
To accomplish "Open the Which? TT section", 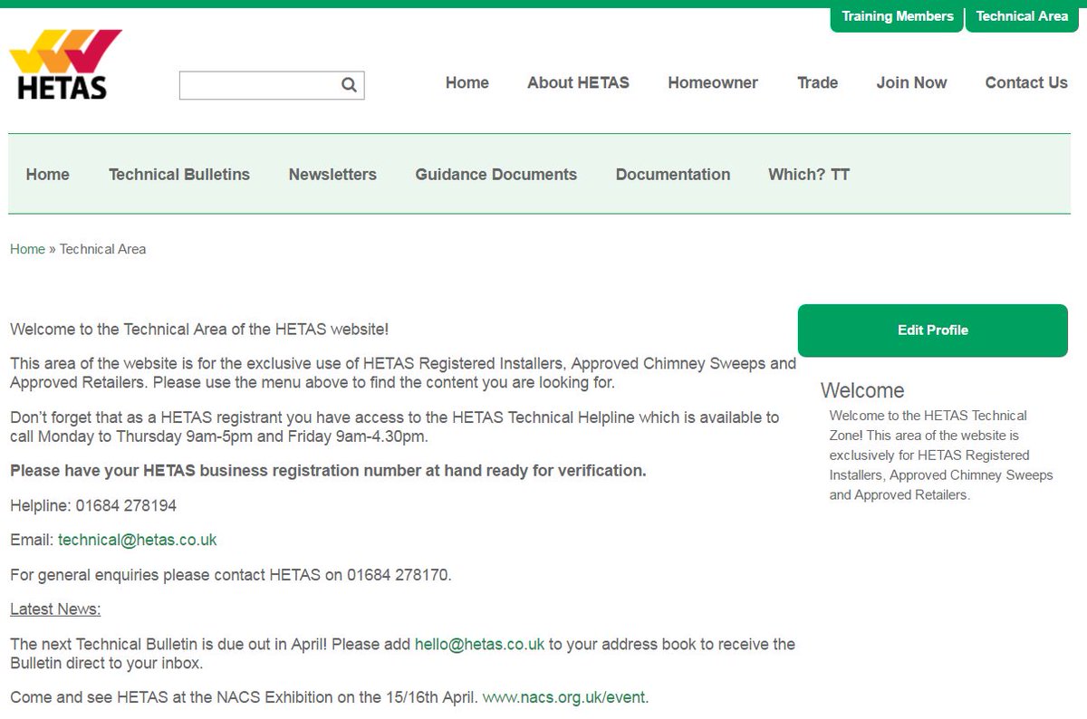I will click(x=809, y=175).
